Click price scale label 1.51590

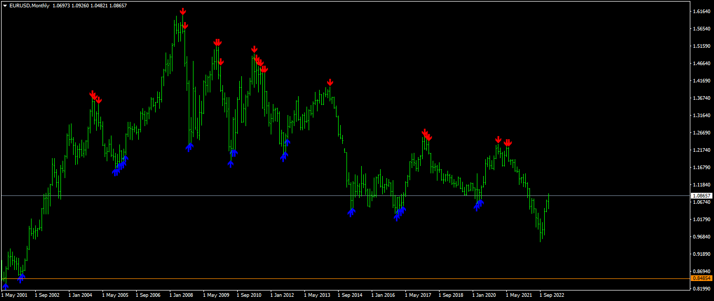702,46
